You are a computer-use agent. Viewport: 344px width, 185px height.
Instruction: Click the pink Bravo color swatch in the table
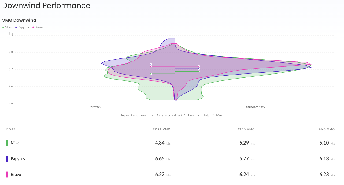6,174
